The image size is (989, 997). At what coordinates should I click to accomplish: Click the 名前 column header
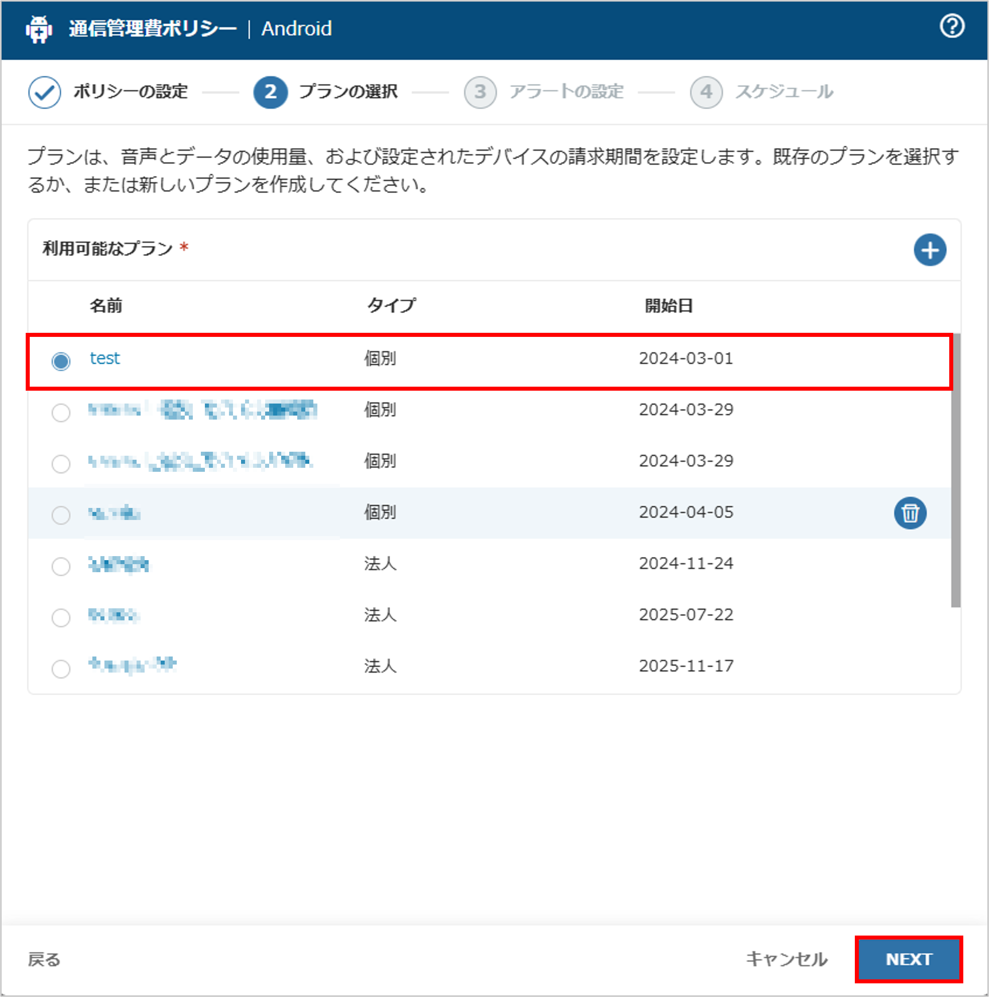[106, 306]
